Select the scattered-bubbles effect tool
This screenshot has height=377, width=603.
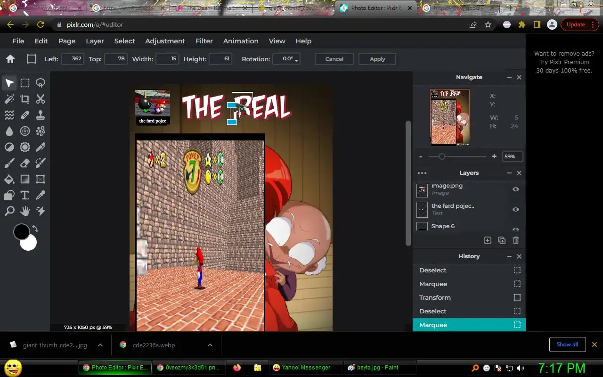(x=41, y=131)
